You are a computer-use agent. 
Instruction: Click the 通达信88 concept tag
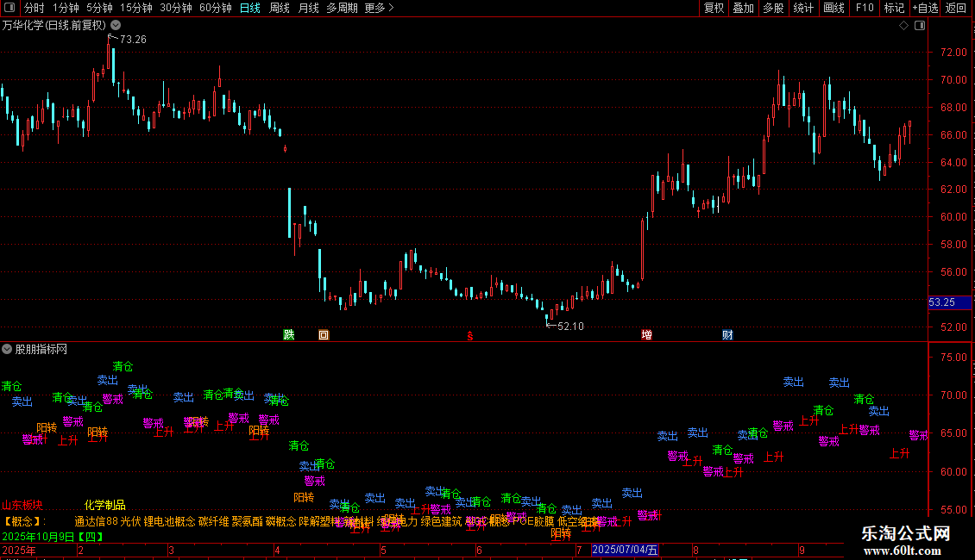(97, 521)
